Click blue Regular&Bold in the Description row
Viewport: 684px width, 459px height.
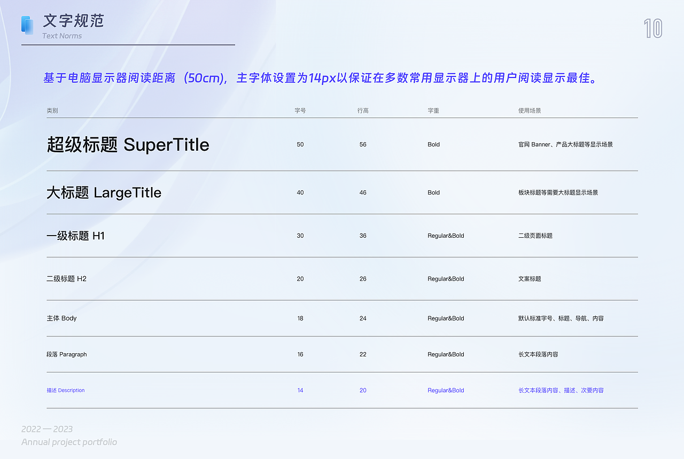(x=446, y=391)
